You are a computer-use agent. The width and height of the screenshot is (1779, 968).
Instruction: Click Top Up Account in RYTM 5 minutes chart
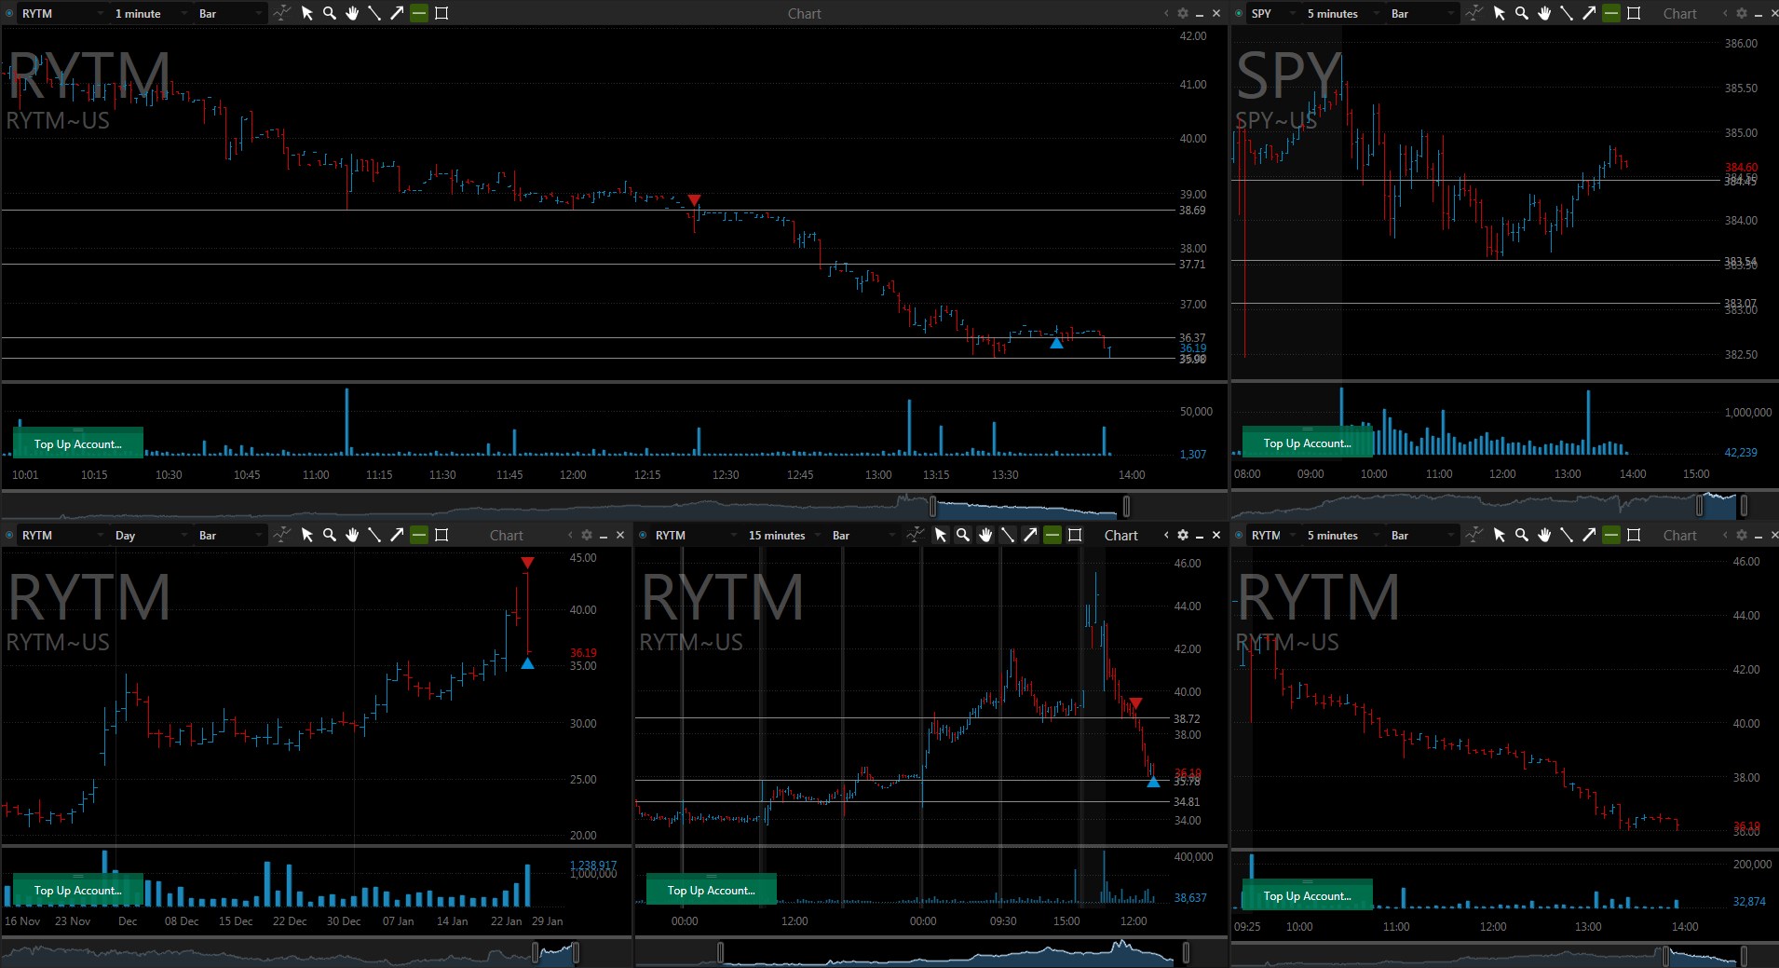coord(1308,894)
